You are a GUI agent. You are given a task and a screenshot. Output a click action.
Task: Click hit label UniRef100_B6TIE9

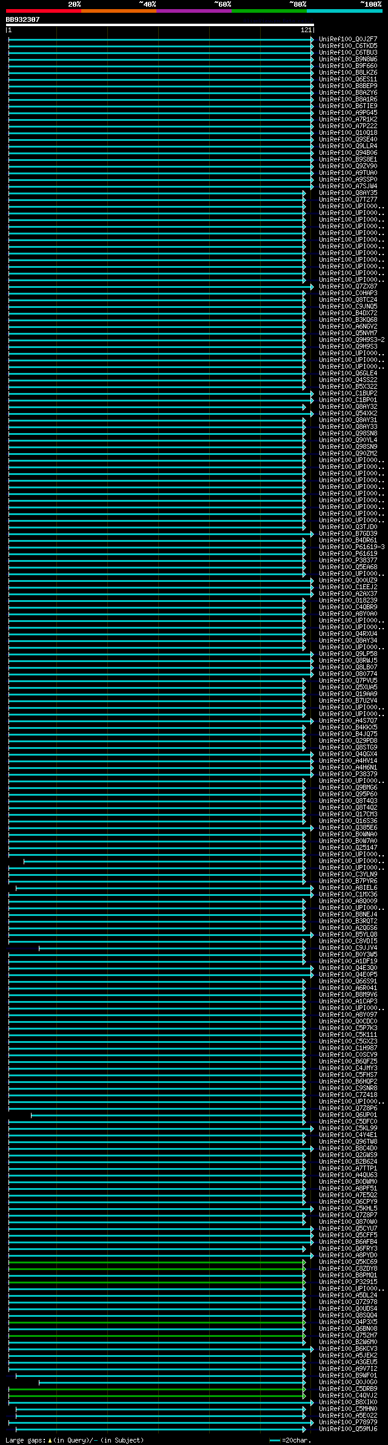coord(348,106)
